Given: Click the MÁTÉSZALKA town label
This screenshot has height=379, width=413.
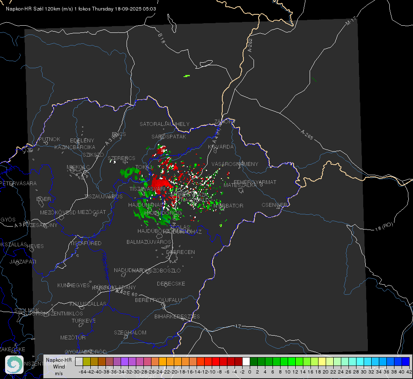Looking at the screenshot, I should click(x=240, y=185).
